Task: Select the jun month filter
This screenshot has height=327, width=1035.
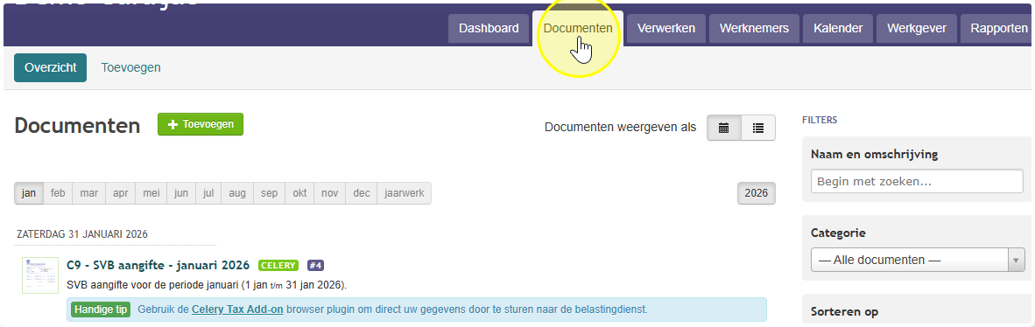Action: click(181, 193)
